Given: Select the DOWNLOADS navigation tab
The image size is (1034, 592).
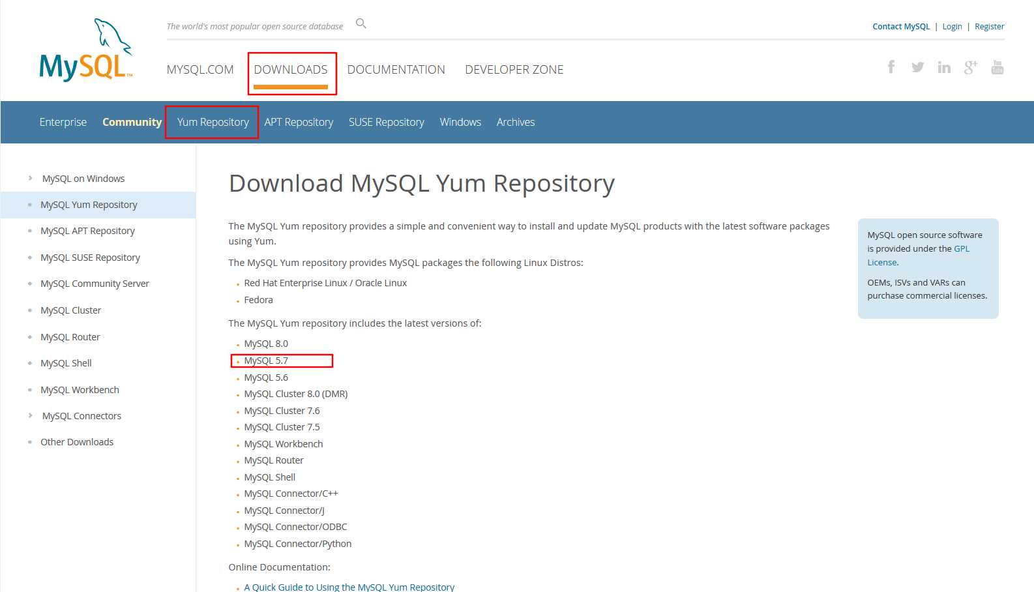Looking at the screenshot, I should point(291,70).
